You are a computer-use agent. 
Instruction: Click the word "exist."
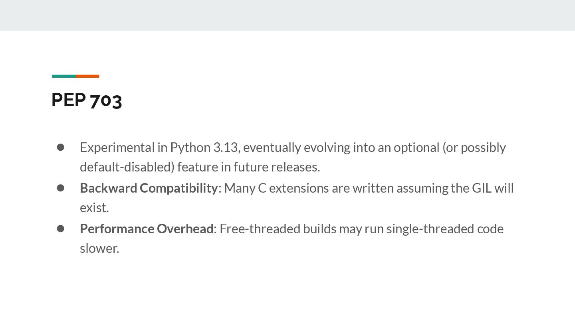tap(94, 208)
